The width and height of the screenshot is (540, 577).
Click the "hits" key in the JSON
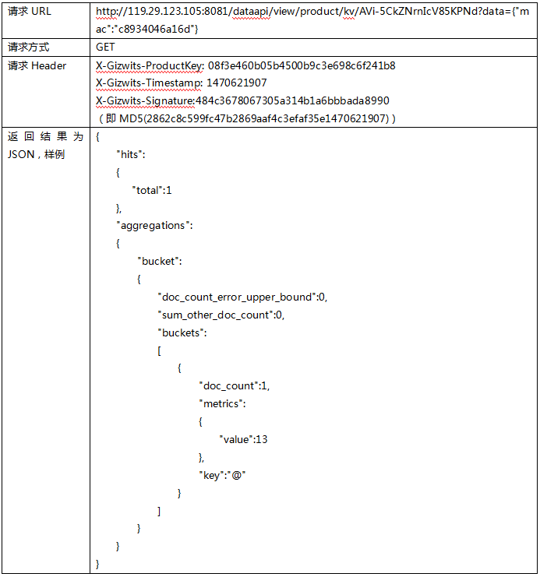(x=131, y=154)
